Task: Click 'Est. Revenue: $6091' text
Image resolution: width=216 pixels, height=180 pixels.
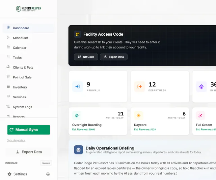Action: click(x=84, y=130)
